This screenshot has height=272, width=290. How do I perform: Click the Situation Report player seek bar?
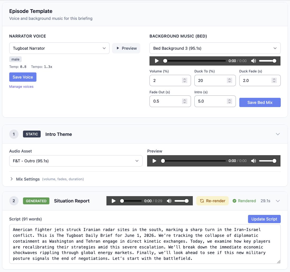130,201
